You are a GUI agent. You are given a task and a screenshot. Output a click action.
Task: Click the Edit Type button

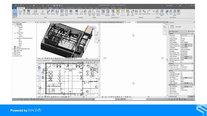191,32
